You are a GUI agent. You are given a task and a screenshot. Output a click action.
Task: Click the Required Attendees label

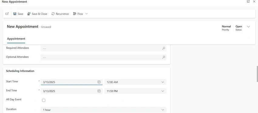pos(18,48)
